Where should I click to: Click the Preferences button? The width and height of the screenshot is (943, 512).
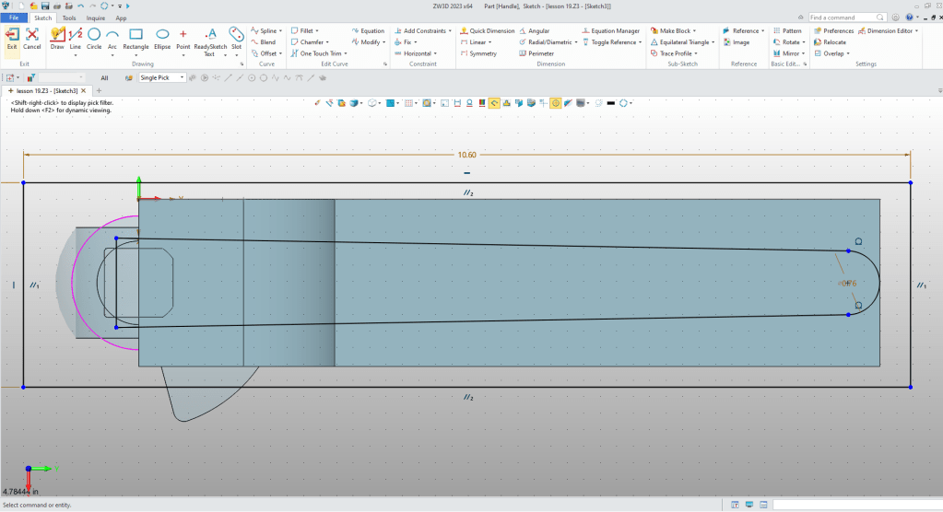[833, 30]
